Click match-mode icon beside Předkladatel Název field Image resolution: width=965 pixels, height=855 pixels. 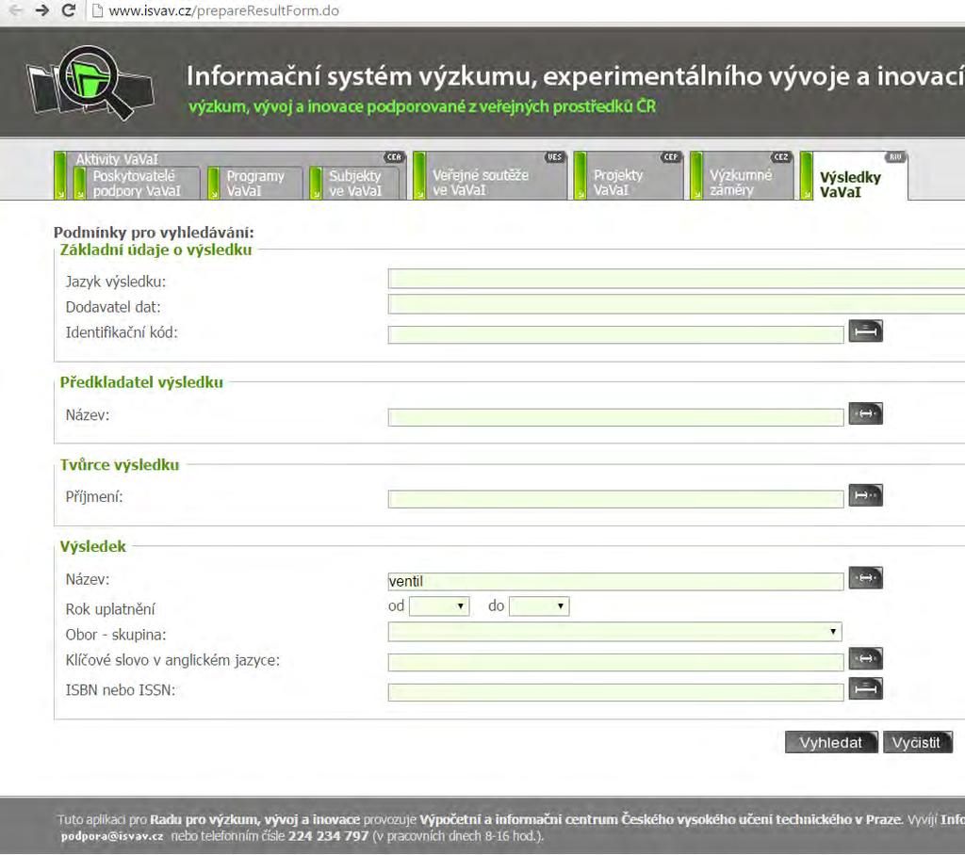click(x=865, y=413)
